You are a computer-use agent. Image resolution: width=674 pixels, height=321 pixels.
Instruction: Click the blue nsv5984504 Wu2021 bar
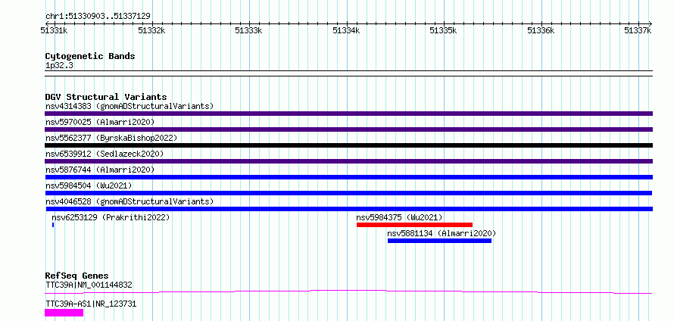tap(348, 193)
